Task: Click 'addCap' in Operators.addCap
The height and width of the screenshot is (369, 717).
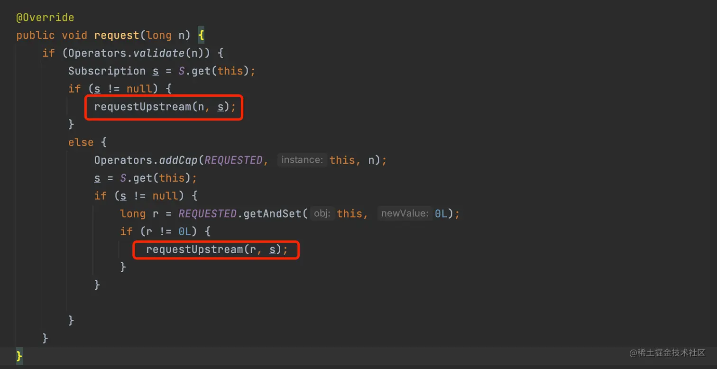Action: point(178,160)
